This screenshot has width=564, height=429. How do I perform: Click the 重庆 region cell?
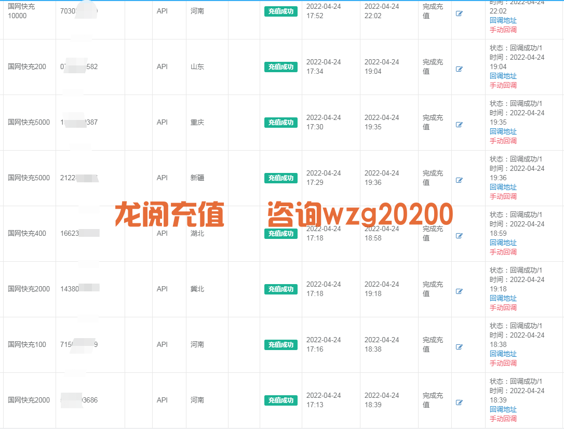click(x=197, y=122)
